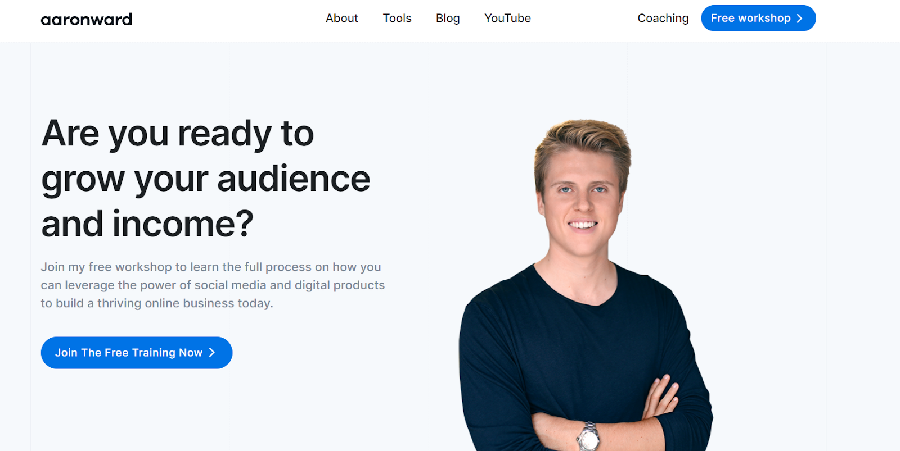Click the word 'audience' in the headline
The width and height of the screenshot is (900, 451).
point(294,179)
